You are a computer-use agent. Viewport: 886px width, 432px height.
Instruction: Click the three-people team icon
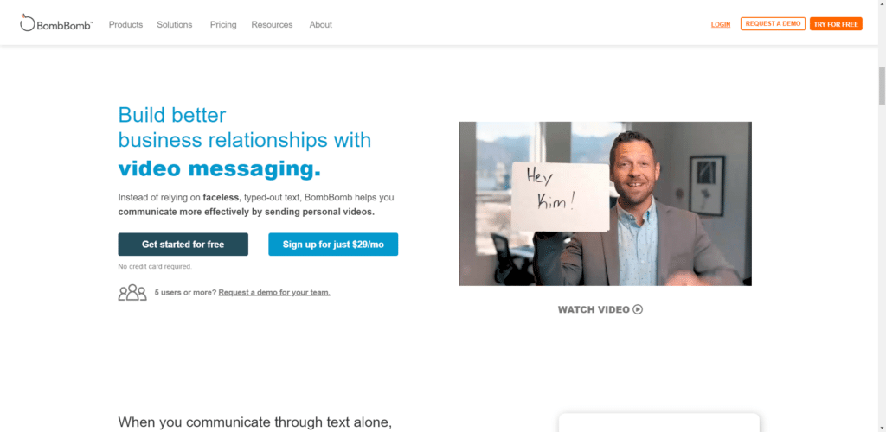pos(132,292)
